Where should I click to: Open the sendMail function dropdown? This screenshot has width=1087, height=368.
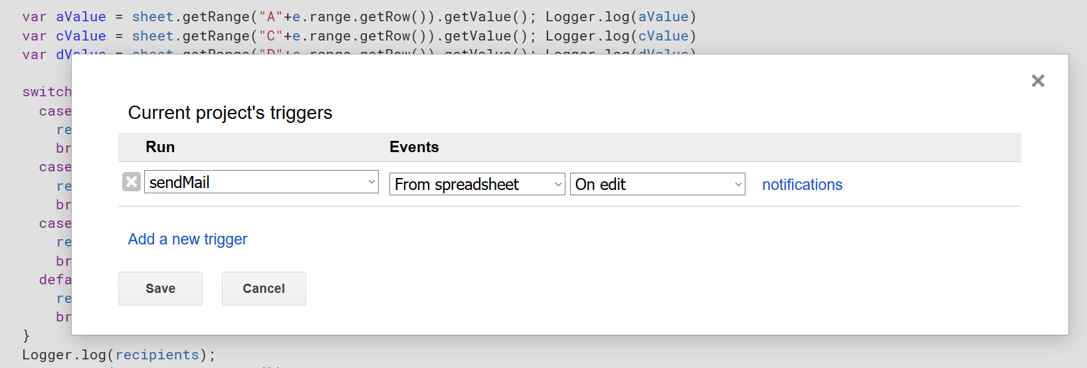(261, 182)
